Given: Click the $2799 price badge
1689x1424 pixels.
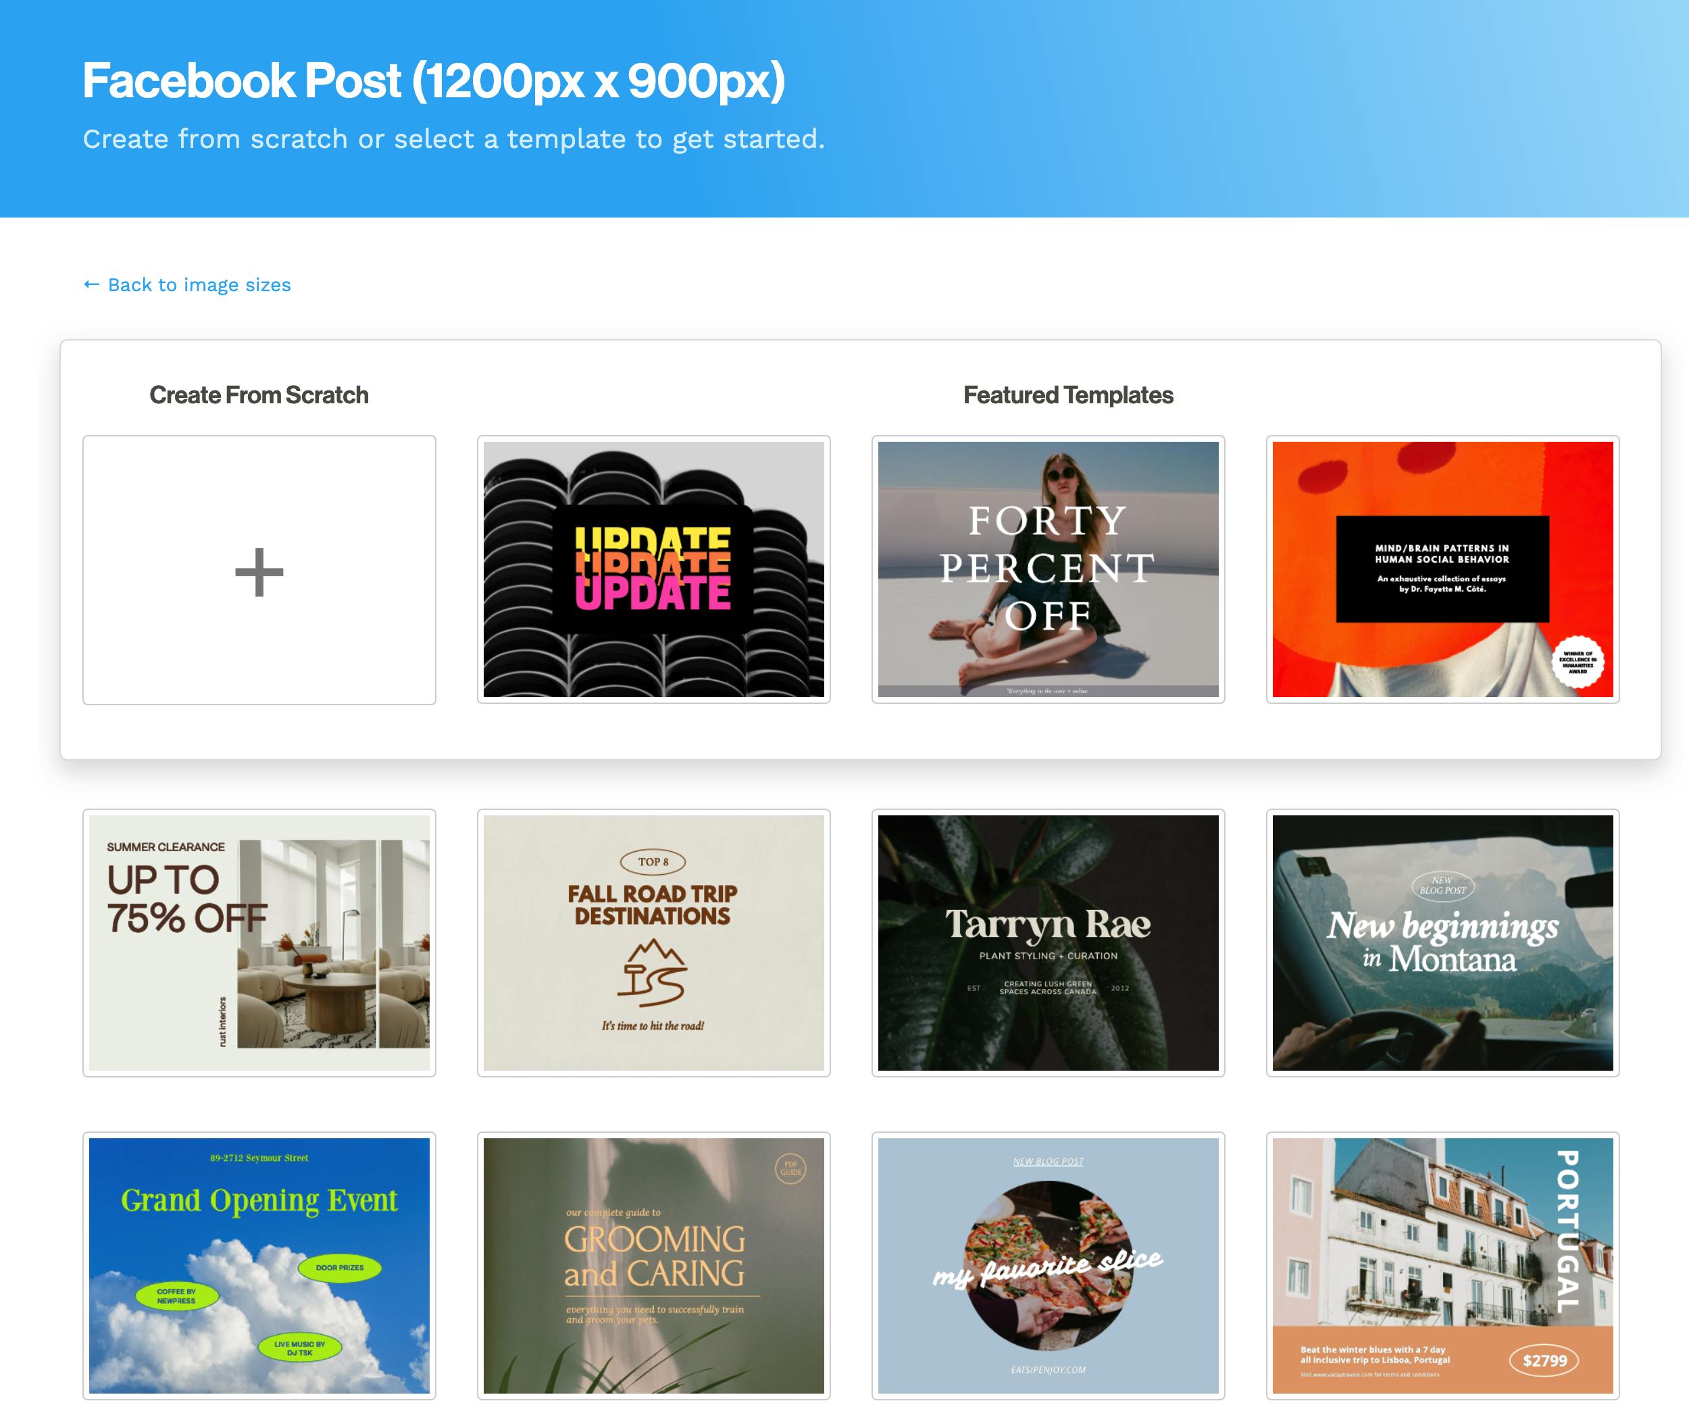Looking at the screenshot, I should [x=1544, y=1361].
